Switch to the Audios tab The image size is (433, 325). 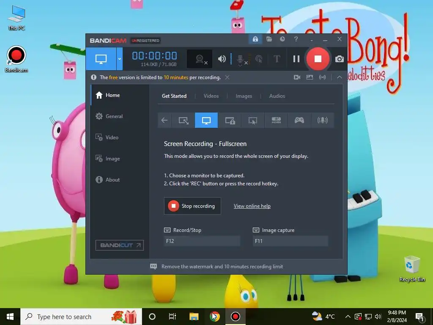(x=277, y=96)
